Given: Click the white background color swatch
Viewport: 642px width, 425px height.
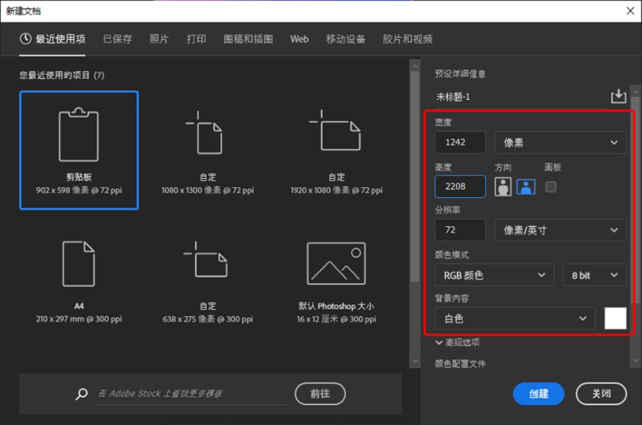Looking at the screenshot, I should click(615, 319).
